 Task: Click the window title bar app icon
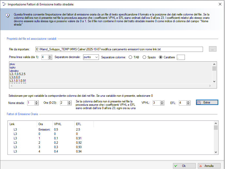4,4
